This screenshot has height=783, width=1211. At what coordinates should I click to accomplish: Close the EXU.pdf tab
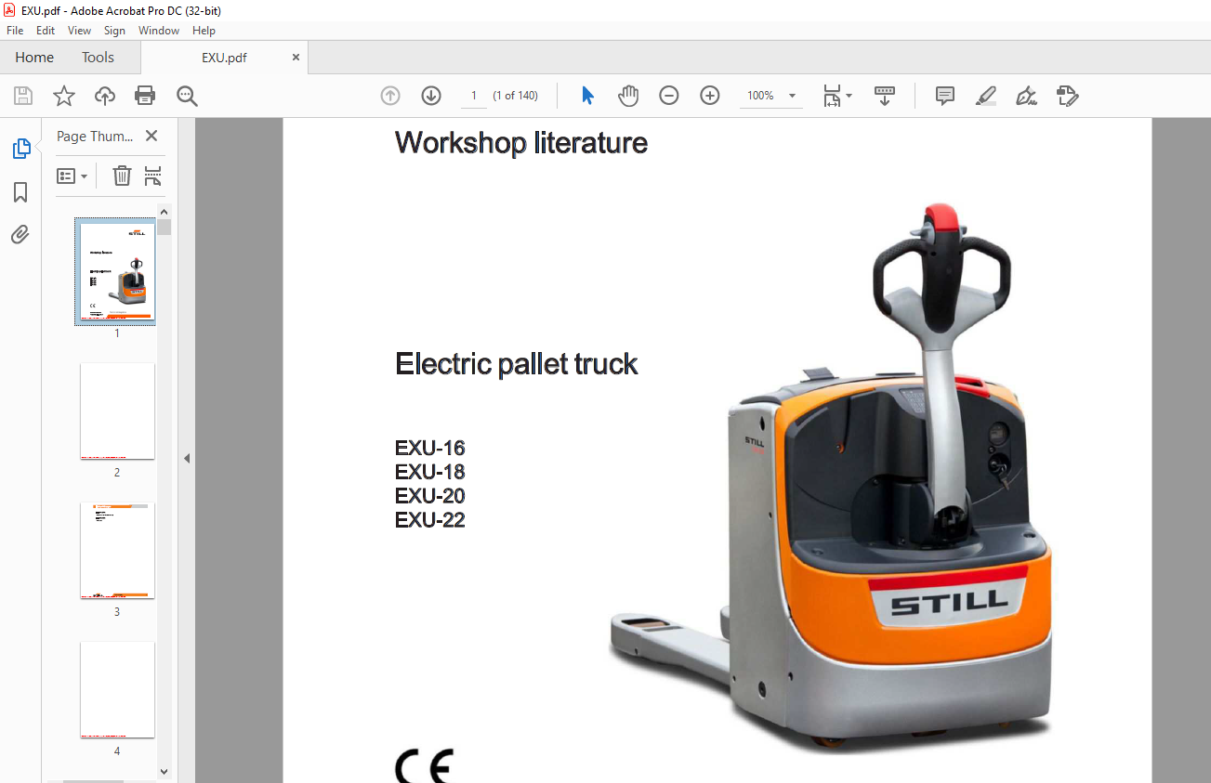tap(296, 58)
